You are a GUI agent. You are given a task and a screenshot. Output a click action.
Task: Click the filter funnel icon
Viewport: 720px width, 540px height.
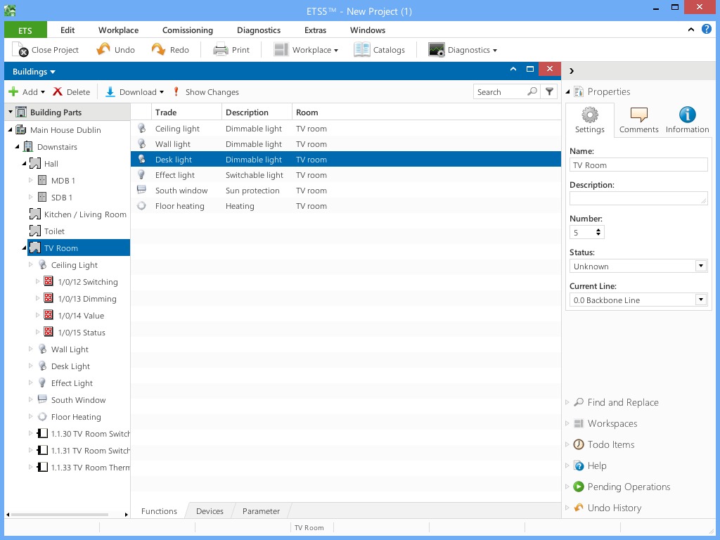coord(550,91)
